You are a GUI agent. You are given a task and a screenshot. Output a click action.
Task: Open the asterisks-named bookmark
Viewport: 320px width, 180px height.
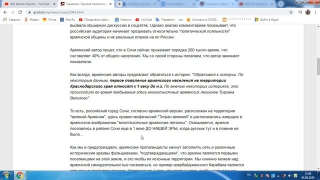[x=236, y=19]
